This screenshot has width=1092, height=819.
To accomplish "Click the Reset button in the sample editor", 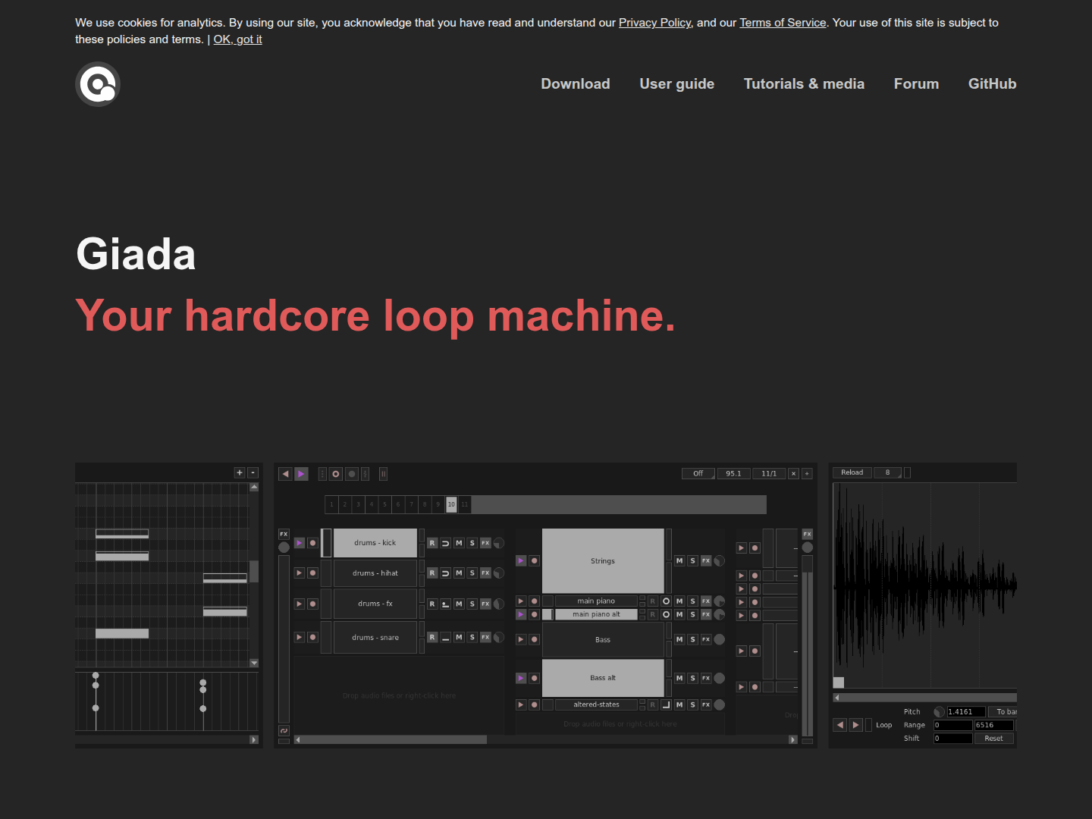I will pos(994,739).
